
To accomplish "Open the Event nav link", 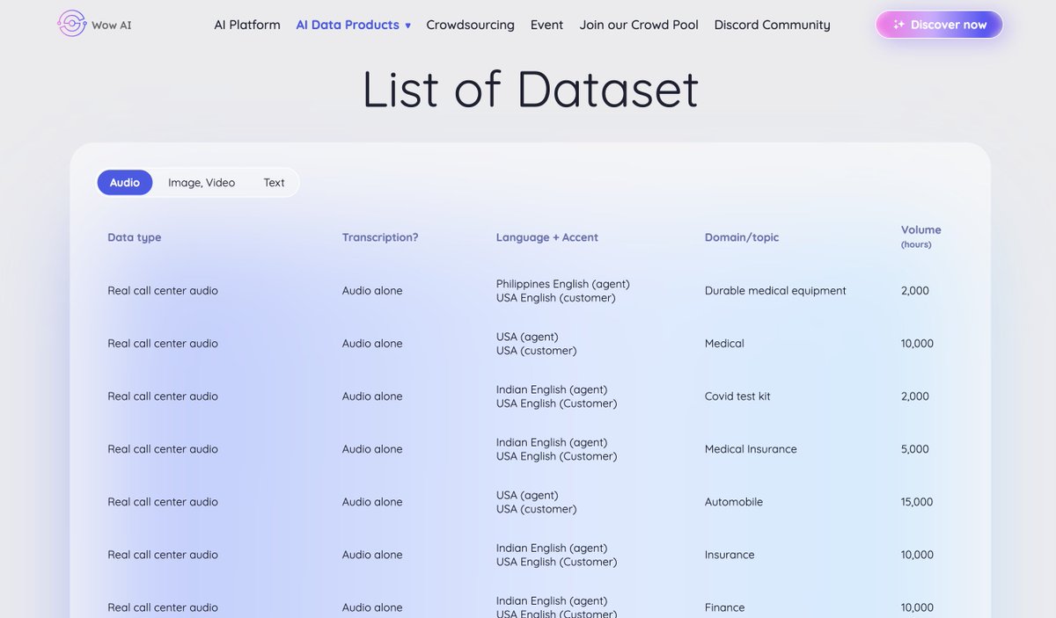I will point(546,25).
